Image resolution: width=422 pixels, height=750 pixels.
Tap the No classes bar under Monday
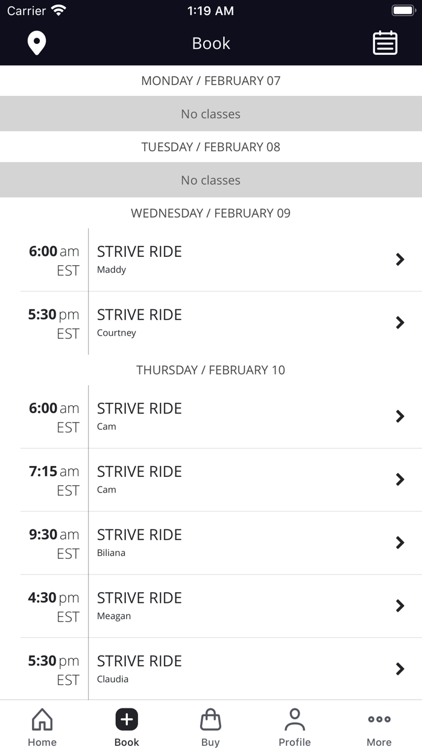(x=211, y=113)
